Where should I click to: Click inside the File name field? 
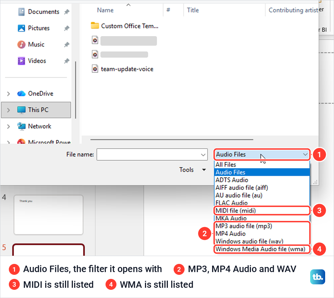pyautogui.click(x=148, y=154)
